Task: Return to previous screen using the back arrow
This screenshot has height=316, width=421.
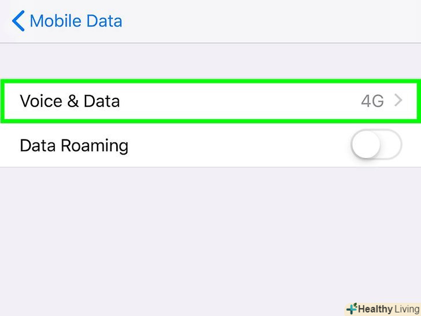Action: 18,21
